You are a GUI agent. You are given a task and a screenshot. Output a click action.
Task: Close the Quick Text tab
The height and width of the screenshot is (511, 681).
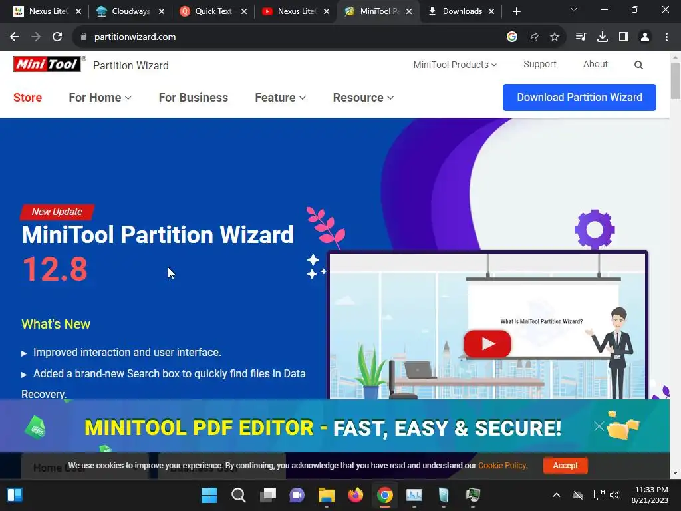(x=244, y=11)
